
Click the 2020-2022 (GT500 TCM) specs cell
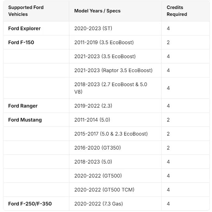(104, 190)
